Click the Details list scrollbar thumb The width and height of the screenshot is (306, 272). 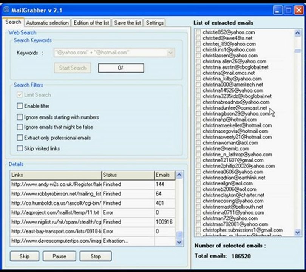tap(179, 234)
